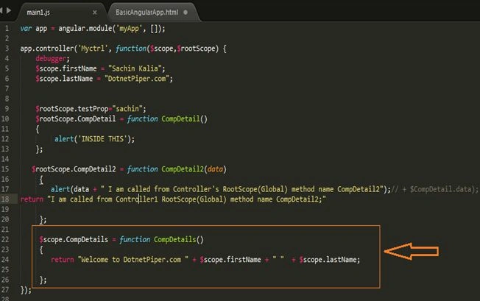Click the commented $CompDetail.data text
Screen dimensions: 480x301
[442, 189]
